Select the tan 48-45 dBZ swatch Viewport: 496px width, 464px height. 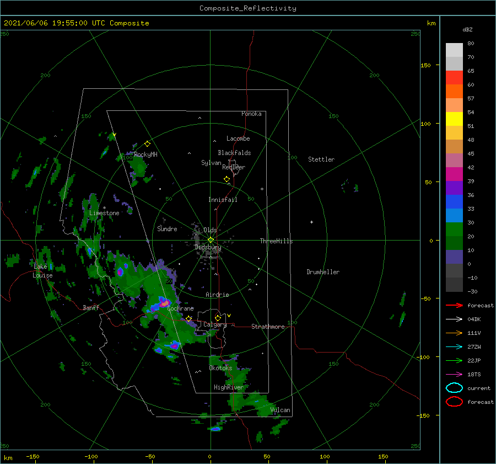point(454,146)
